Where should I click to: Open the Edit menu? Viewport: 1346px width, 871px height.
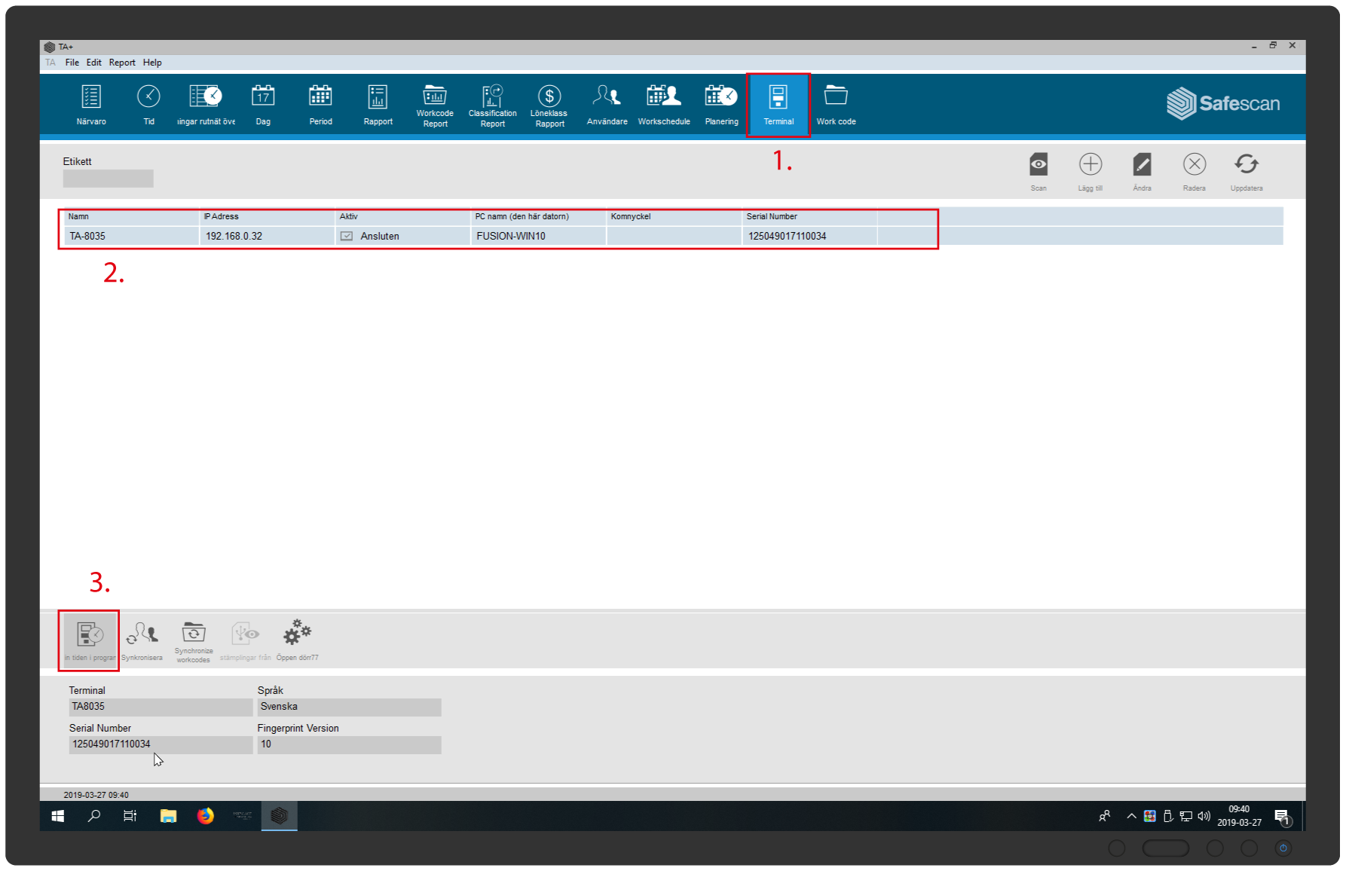coord(93,63)
